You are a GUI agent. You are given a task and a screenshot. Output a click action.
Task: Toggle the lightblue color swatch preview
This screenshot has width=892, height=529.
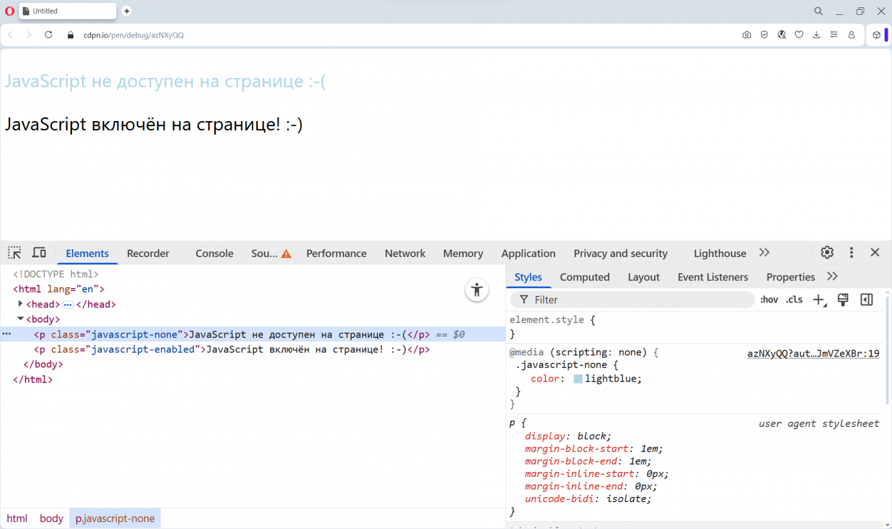pyautogui.click(x=578, y=378)
